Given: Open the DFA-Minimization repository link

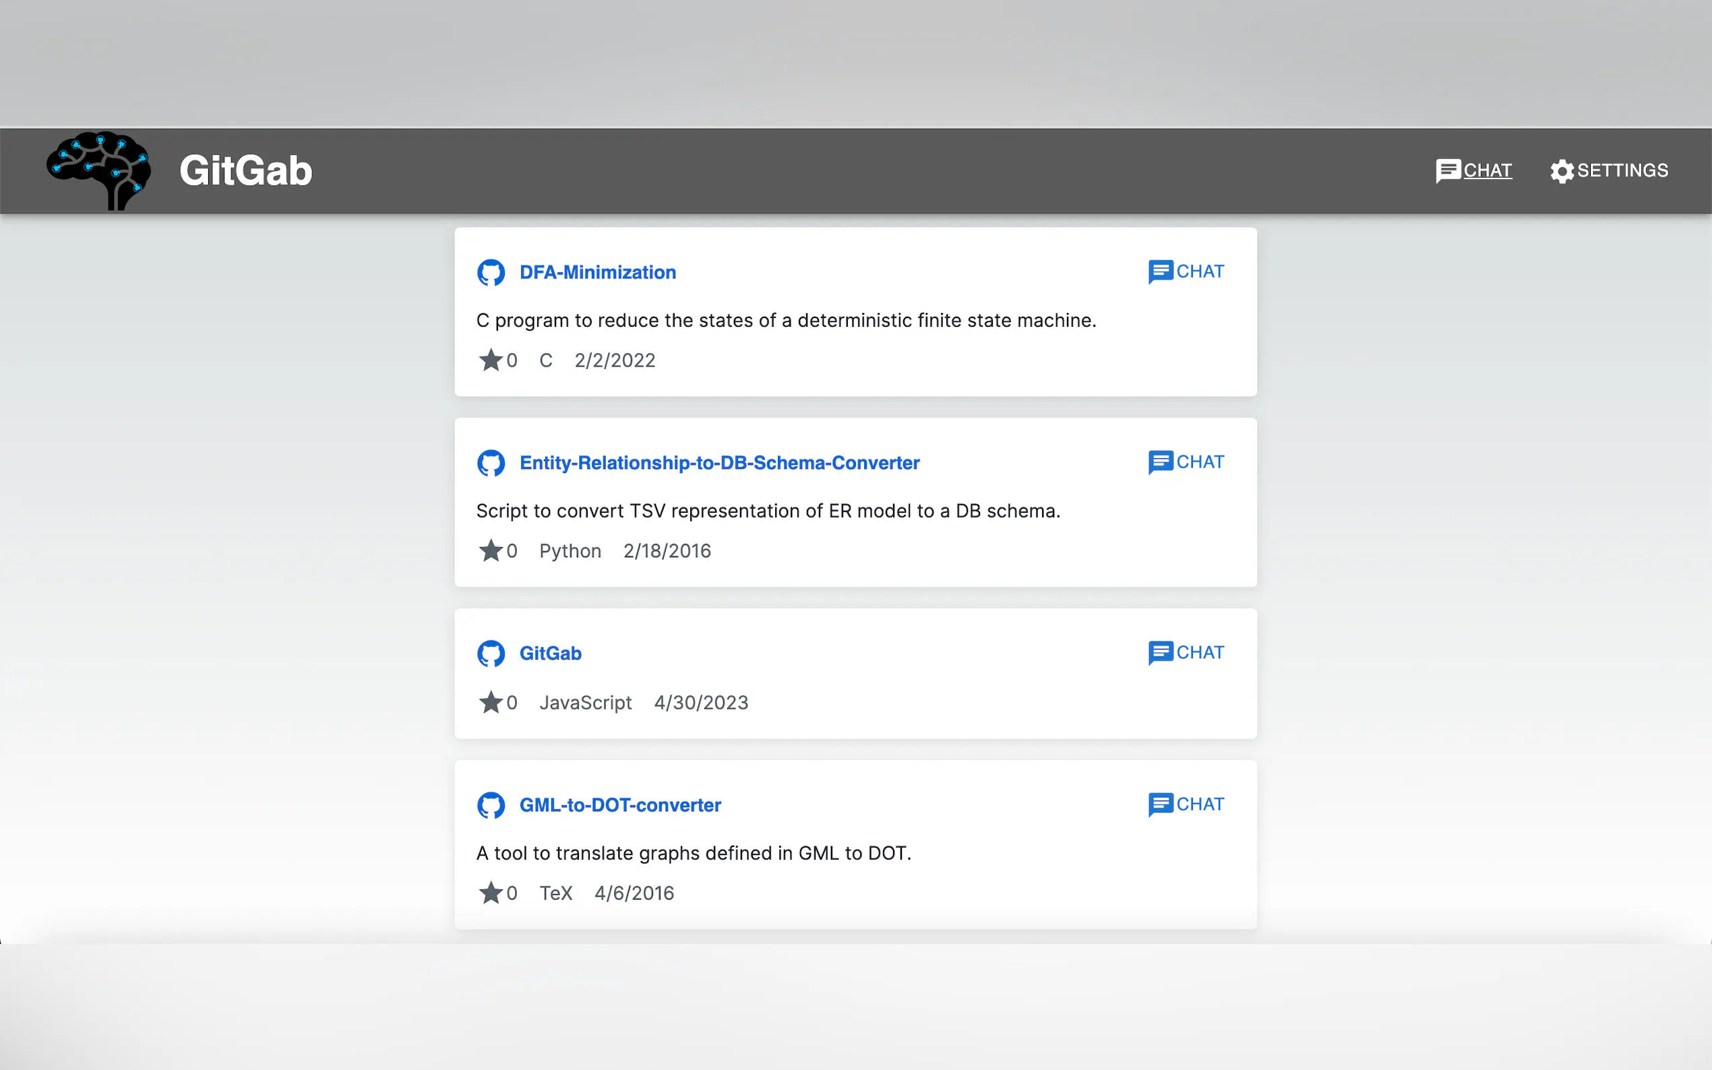Looking at the screenshot, I should tap(597, 272).
